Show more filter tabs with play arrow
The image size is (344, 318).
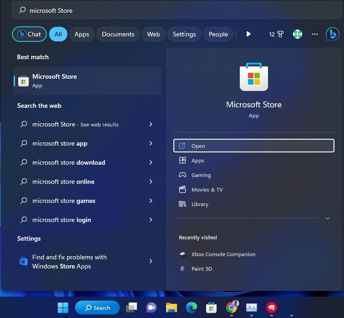click(x=248, y=34)
